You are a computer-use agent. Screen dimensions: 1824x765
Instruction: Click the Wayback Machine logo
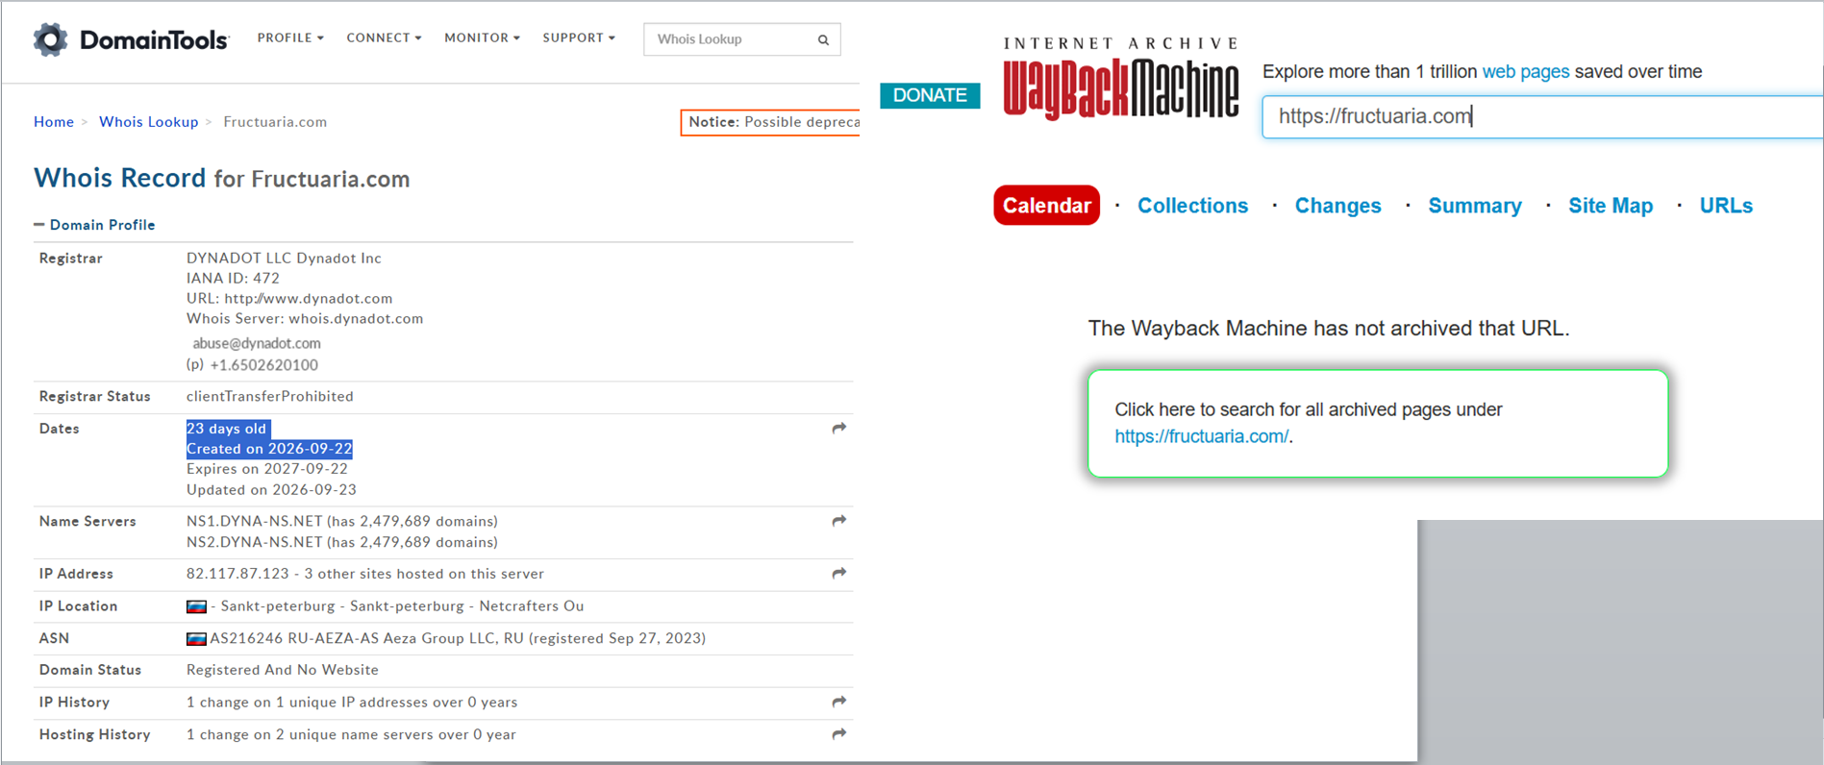click(x=1121, y=79)
